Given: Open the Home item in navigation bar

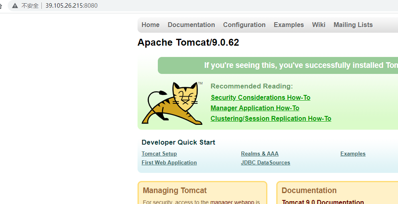Looking at the screenshot, I should (x=151, y=25).
